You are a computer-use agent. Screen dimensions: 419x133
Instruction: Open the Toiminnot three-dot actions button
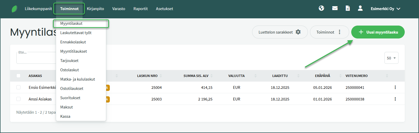(329, 32)
